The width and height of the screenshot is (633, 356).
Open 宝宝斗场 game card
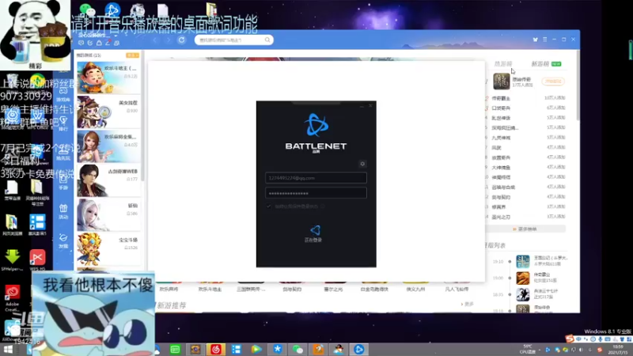point(108,249)
